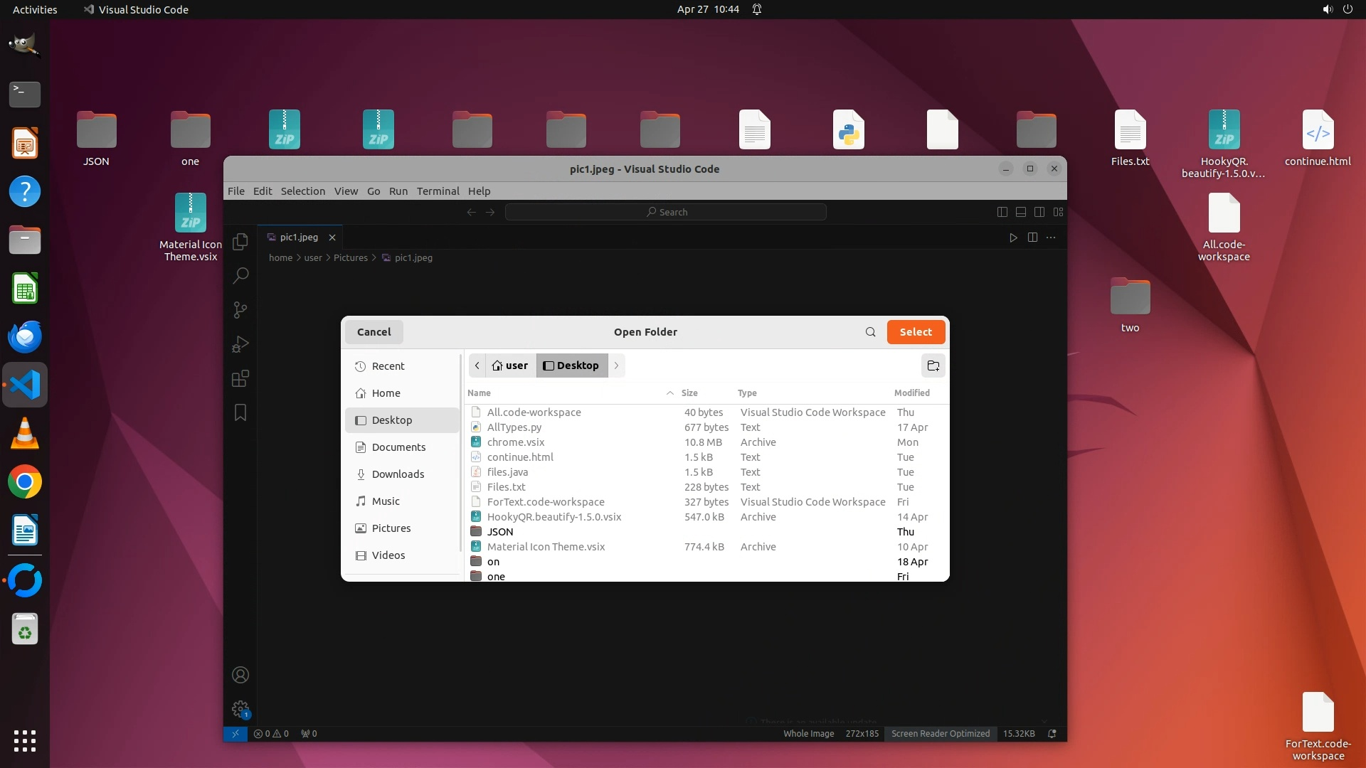
Task: Open the Run and Debug view
Action: pos(240,344)
